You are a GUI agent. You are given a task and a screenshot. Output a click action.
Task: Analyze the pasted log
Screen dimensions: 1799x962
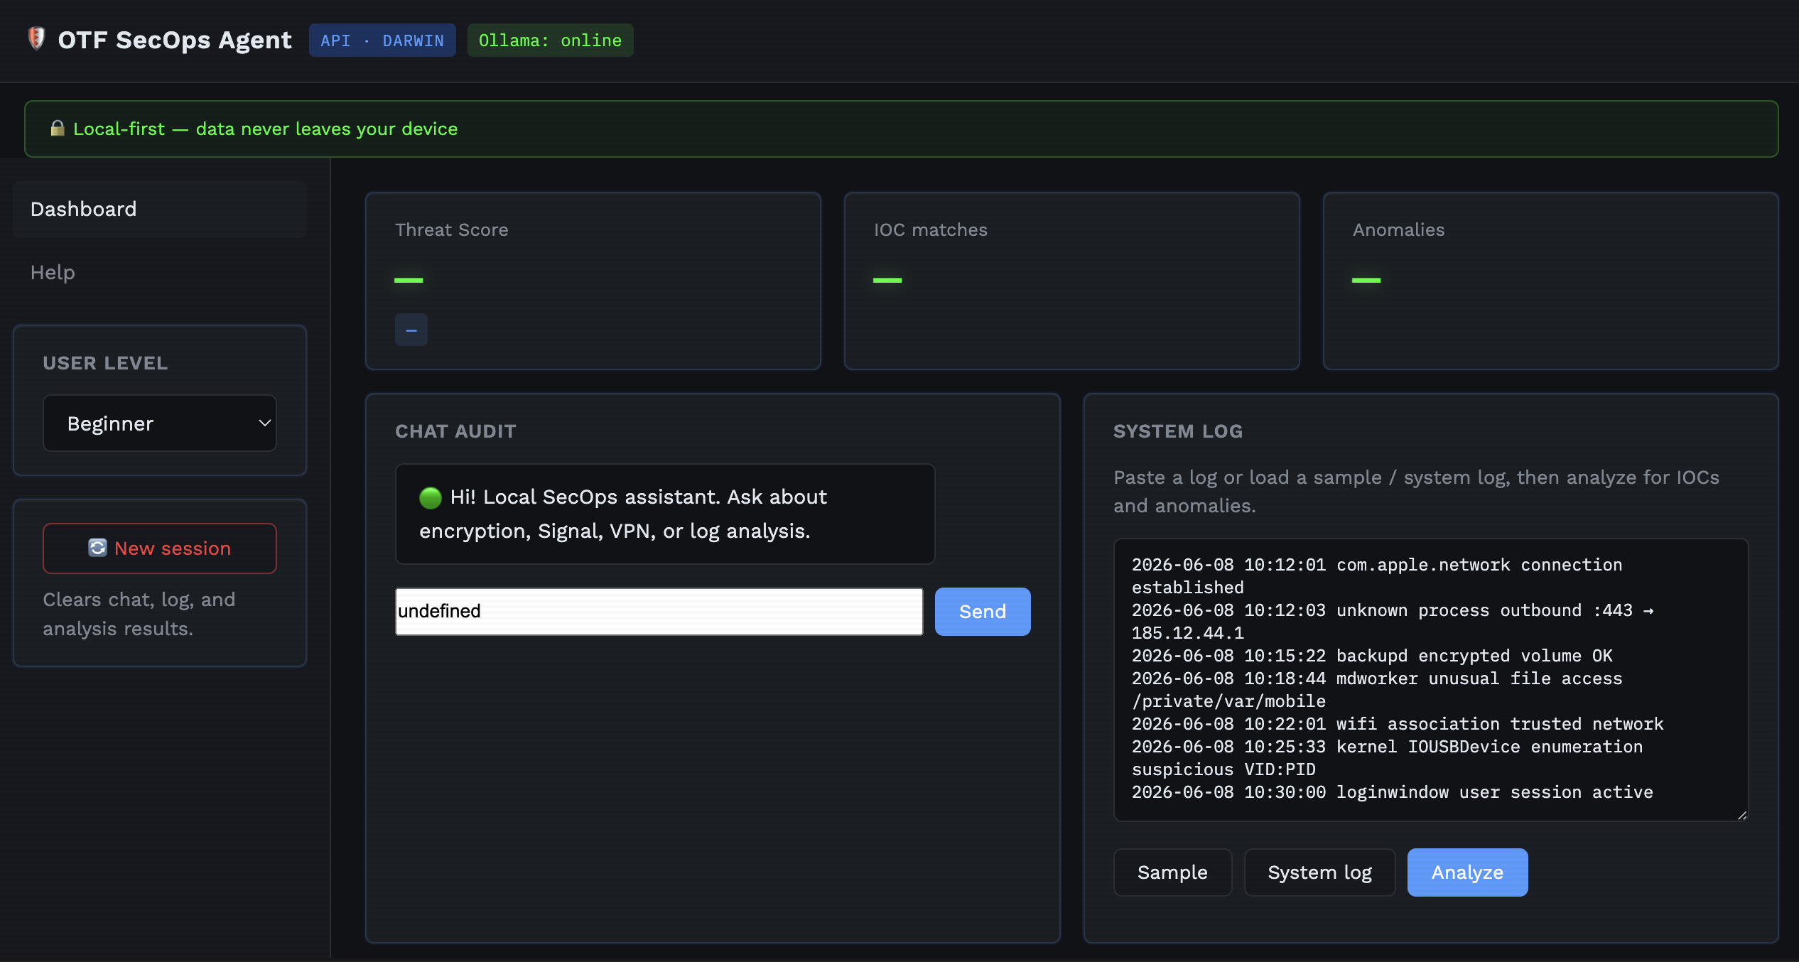tap(1467, 872)
